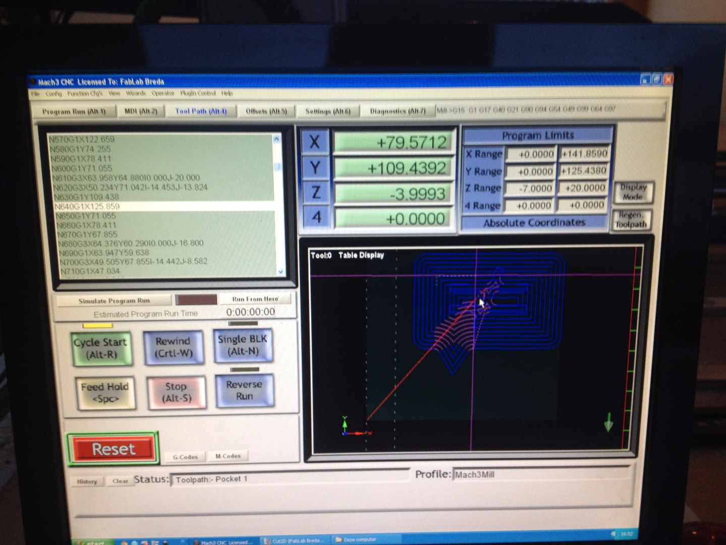Click G-code list scroll up arrow
The image size is (726, 545).
276,139
